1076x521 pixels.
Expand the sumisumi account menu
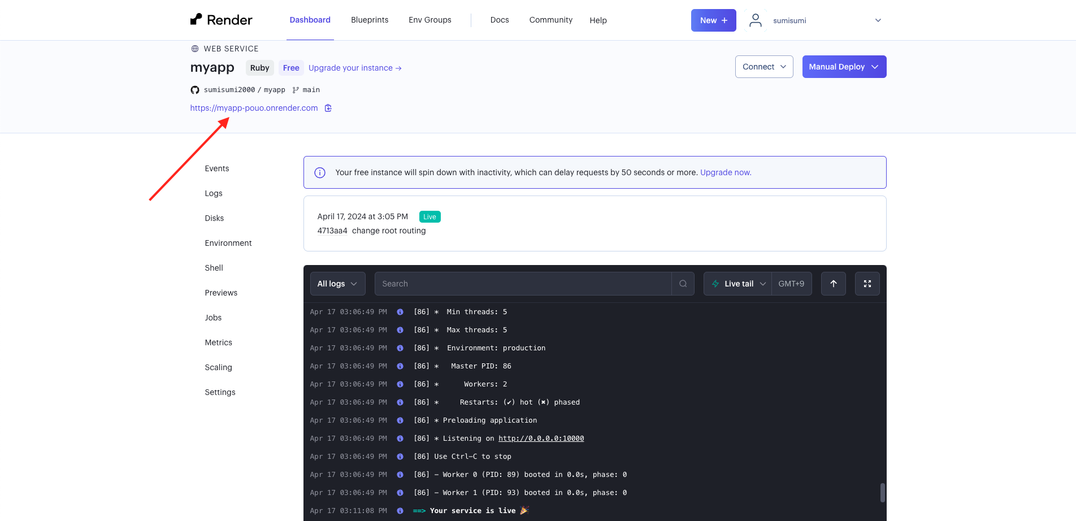coord(878,20)
